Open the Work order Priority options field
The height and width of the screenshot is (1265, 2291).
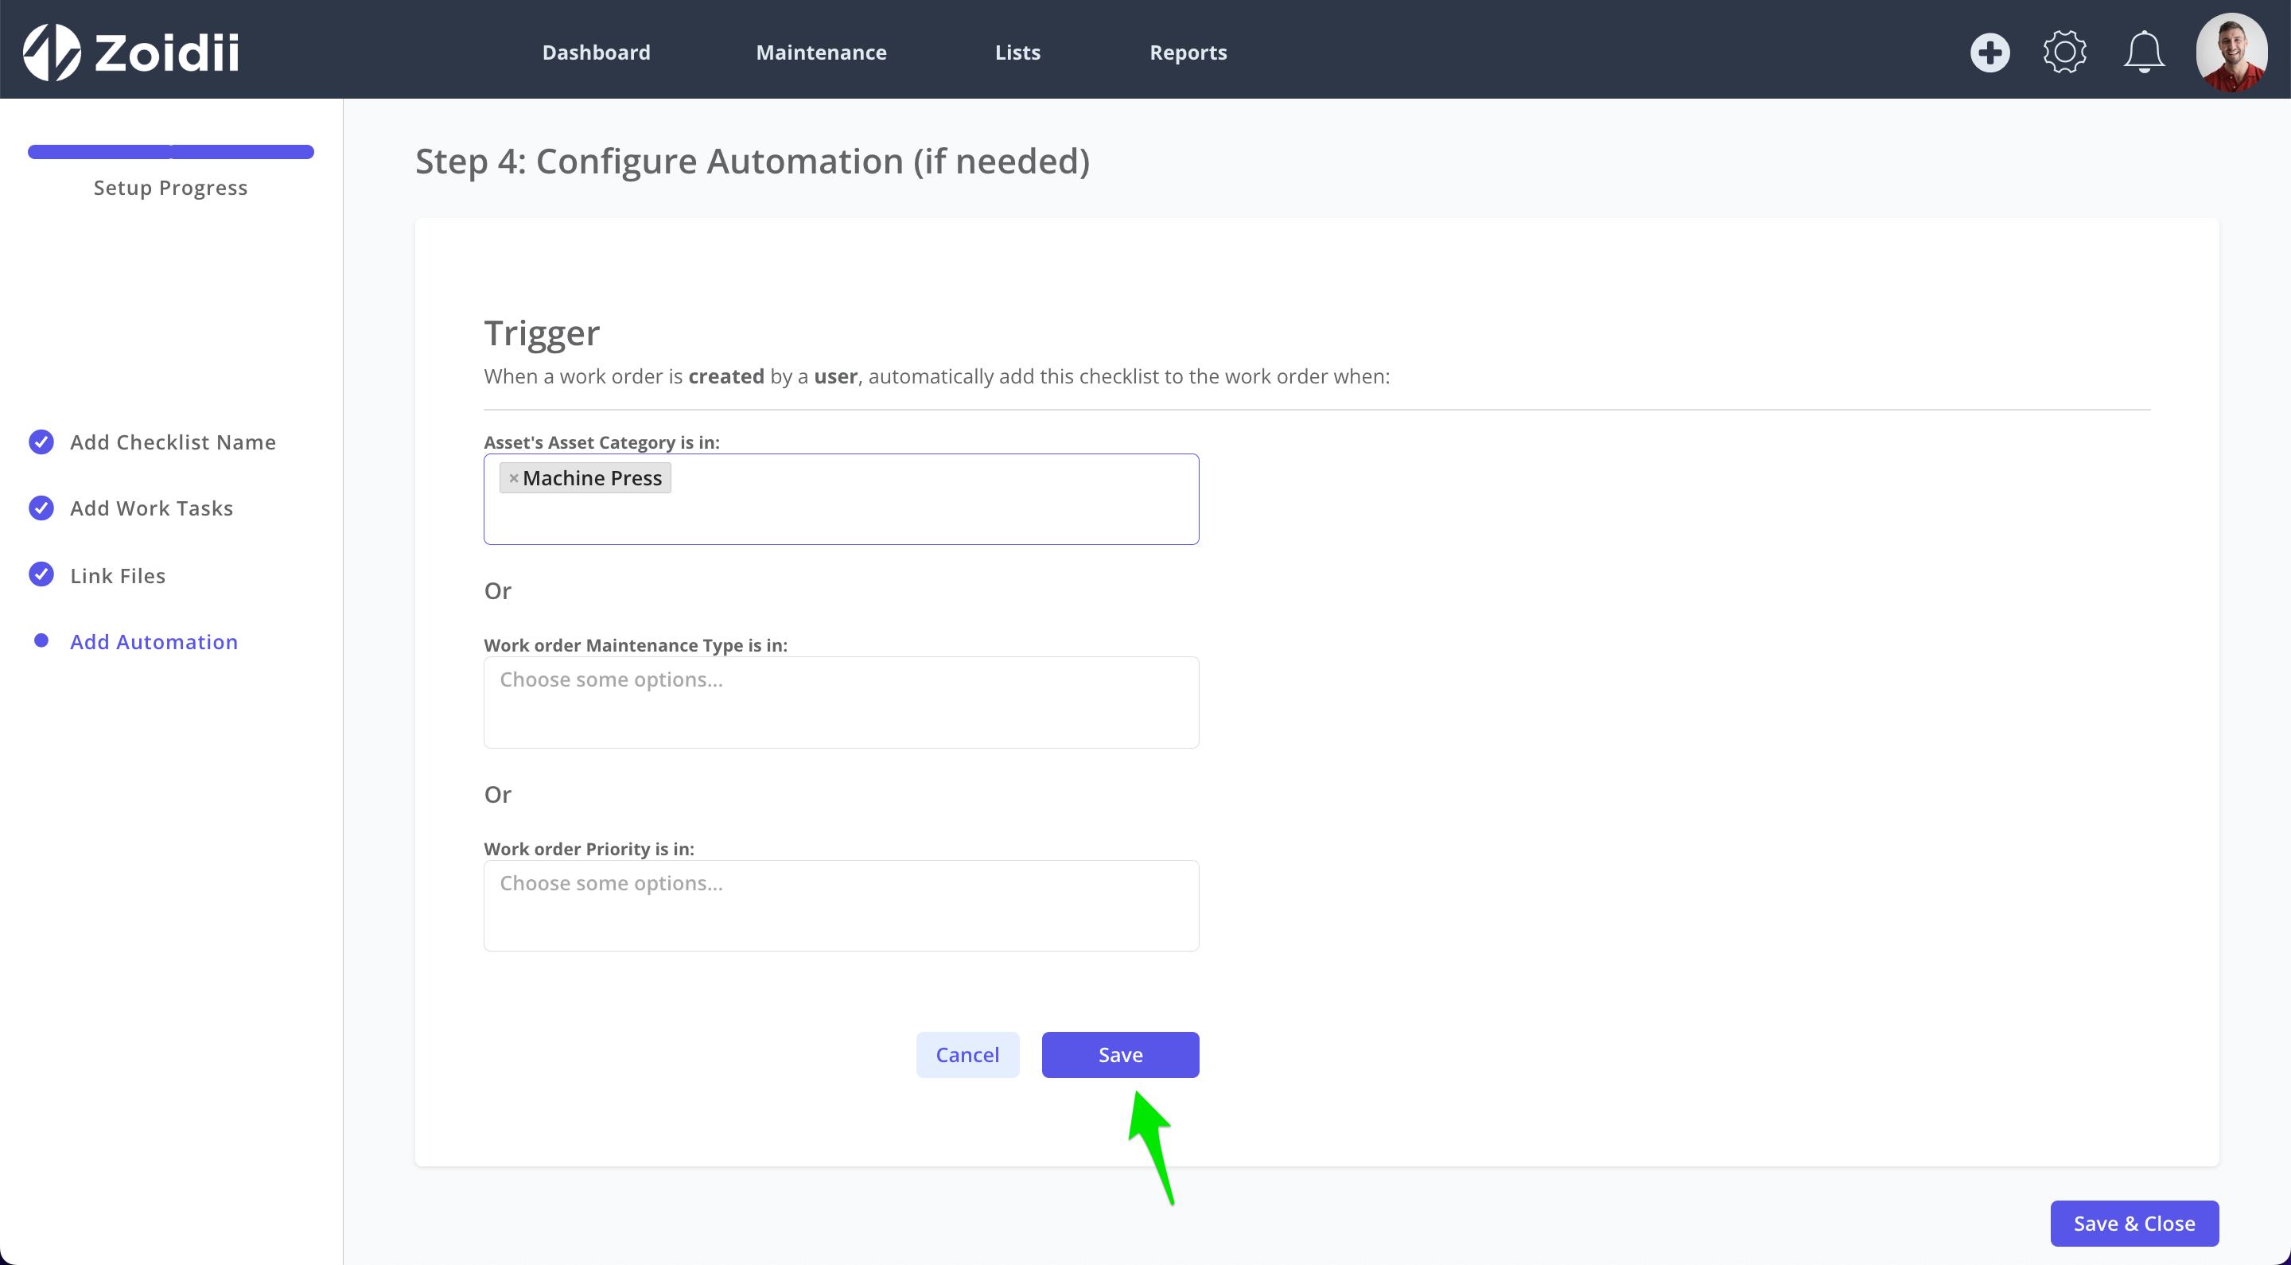(842, 905)
